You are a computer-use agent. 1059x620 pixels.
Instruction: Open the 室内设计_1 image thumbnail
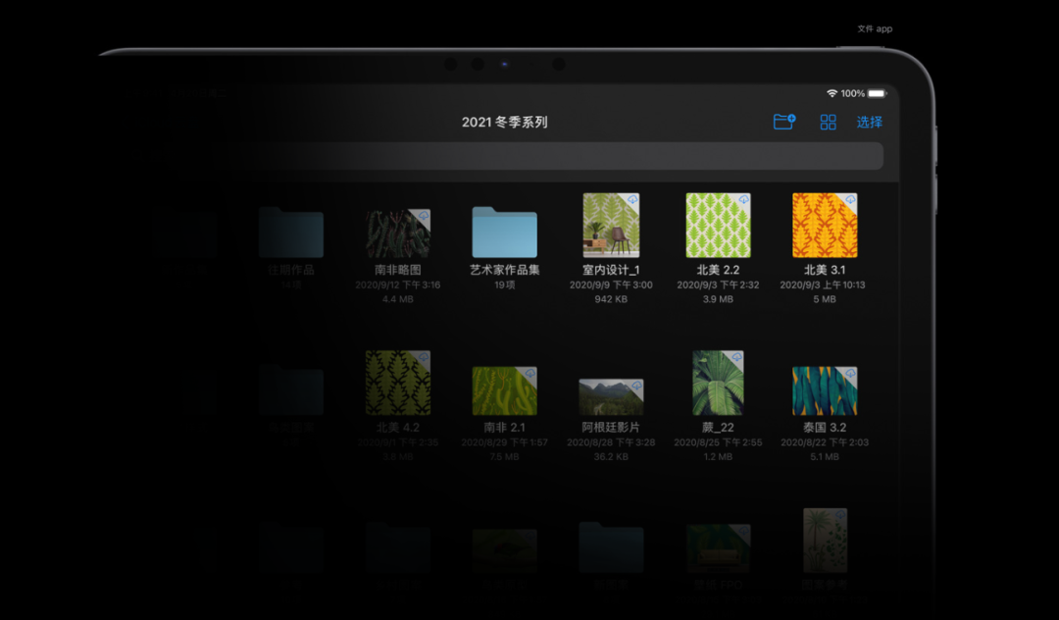(611, 226)
